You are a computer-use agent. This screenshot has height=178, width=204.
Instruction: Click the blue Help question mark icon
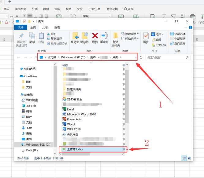tap(190, 27)
